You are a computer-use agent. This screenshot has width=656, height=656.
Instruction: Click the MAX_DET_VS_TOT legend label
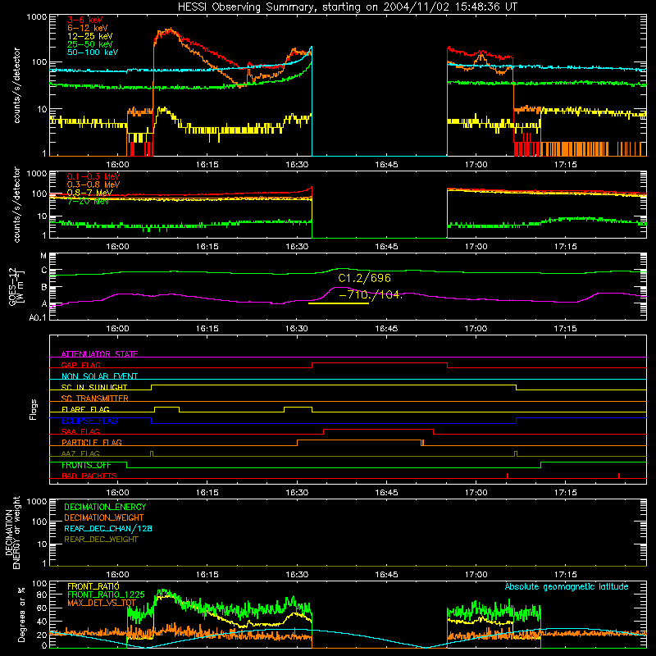click(x=102, y=603)
